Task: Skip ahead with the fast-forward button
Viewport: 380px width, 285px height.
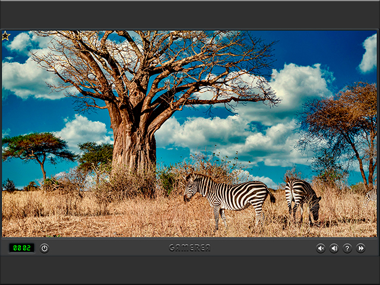Action: coord(360,248)
